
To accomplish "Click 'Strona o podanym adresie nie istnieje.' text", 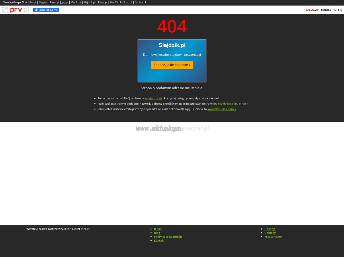I will [x=172, y=88].
